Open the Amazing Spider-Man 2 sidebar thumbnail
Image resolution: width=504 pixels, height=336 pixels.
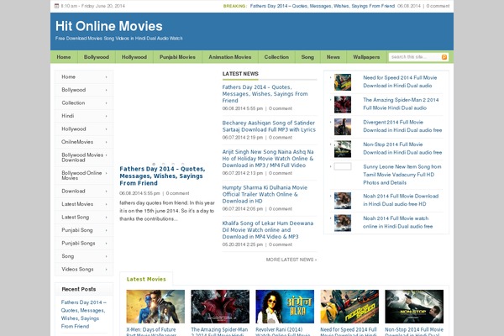(x=343, y=104)
